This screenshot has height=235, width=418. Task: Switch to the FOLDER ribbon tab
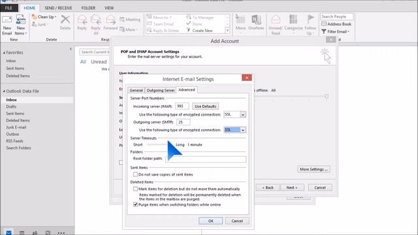88,8
